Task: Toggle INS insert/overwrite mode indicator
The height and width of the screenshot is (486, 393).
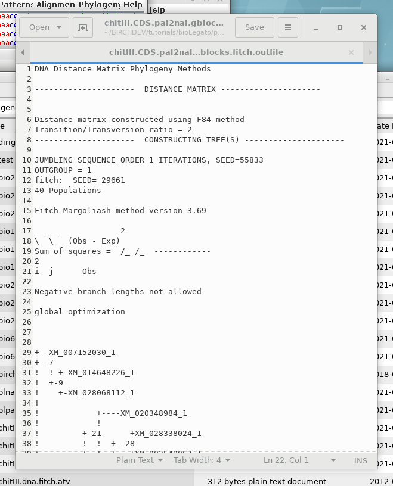Action: point(361,460)
